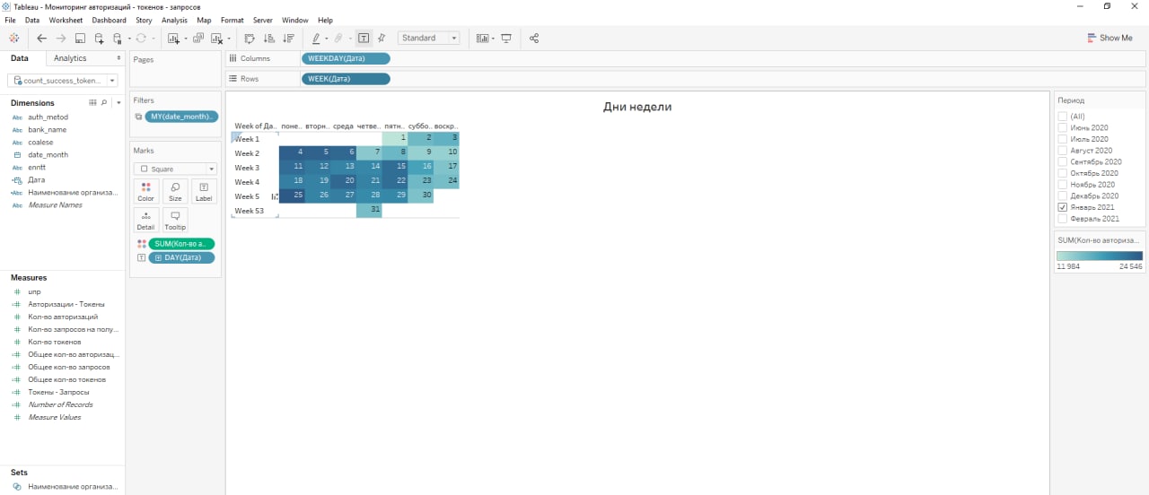1149x495 pixels.
Task: Open the clear sheet dropdown arrow
Action: 230,39
